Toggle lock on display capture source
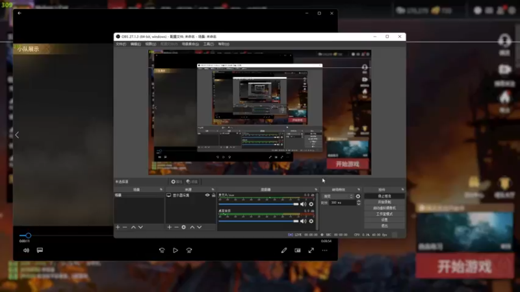This screenshot has height=292, width=520. click(214, 195)
